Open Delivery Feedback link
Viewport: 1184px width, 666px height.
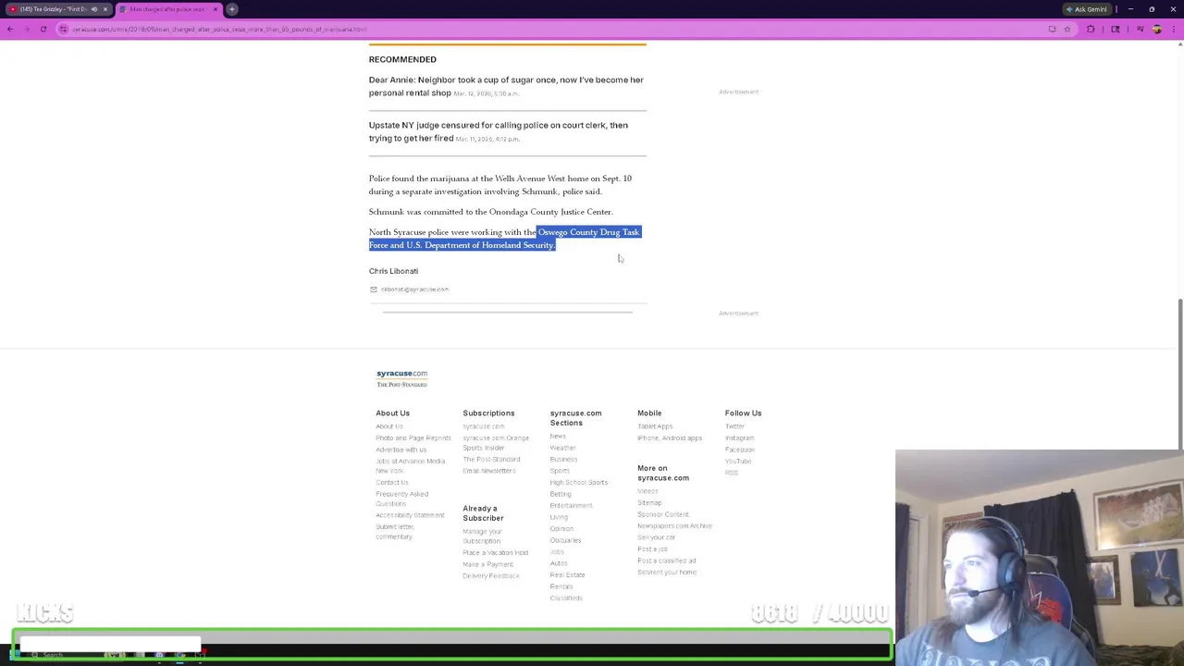[491, 576]
